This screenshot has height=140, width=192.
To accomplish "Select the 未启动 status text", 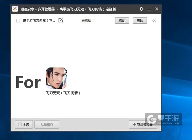I will coord(86,21).
